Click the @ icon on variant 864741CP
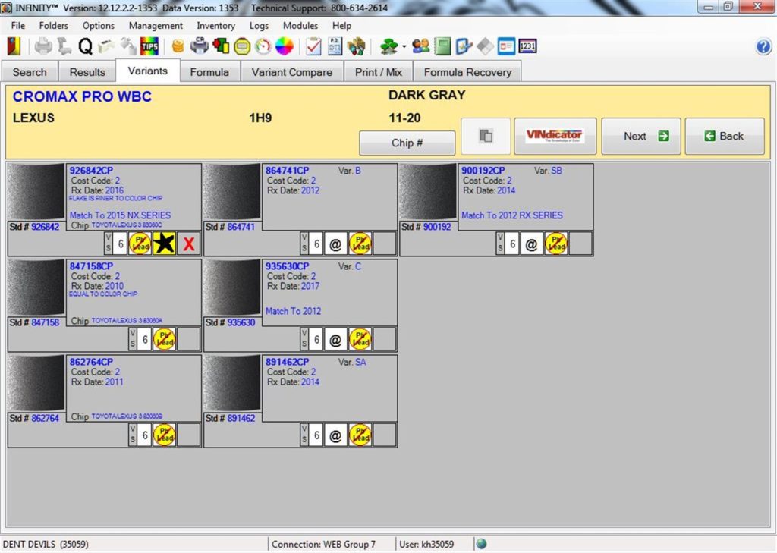The width and height of the screenshot is (777, 553). click(335, 244)
